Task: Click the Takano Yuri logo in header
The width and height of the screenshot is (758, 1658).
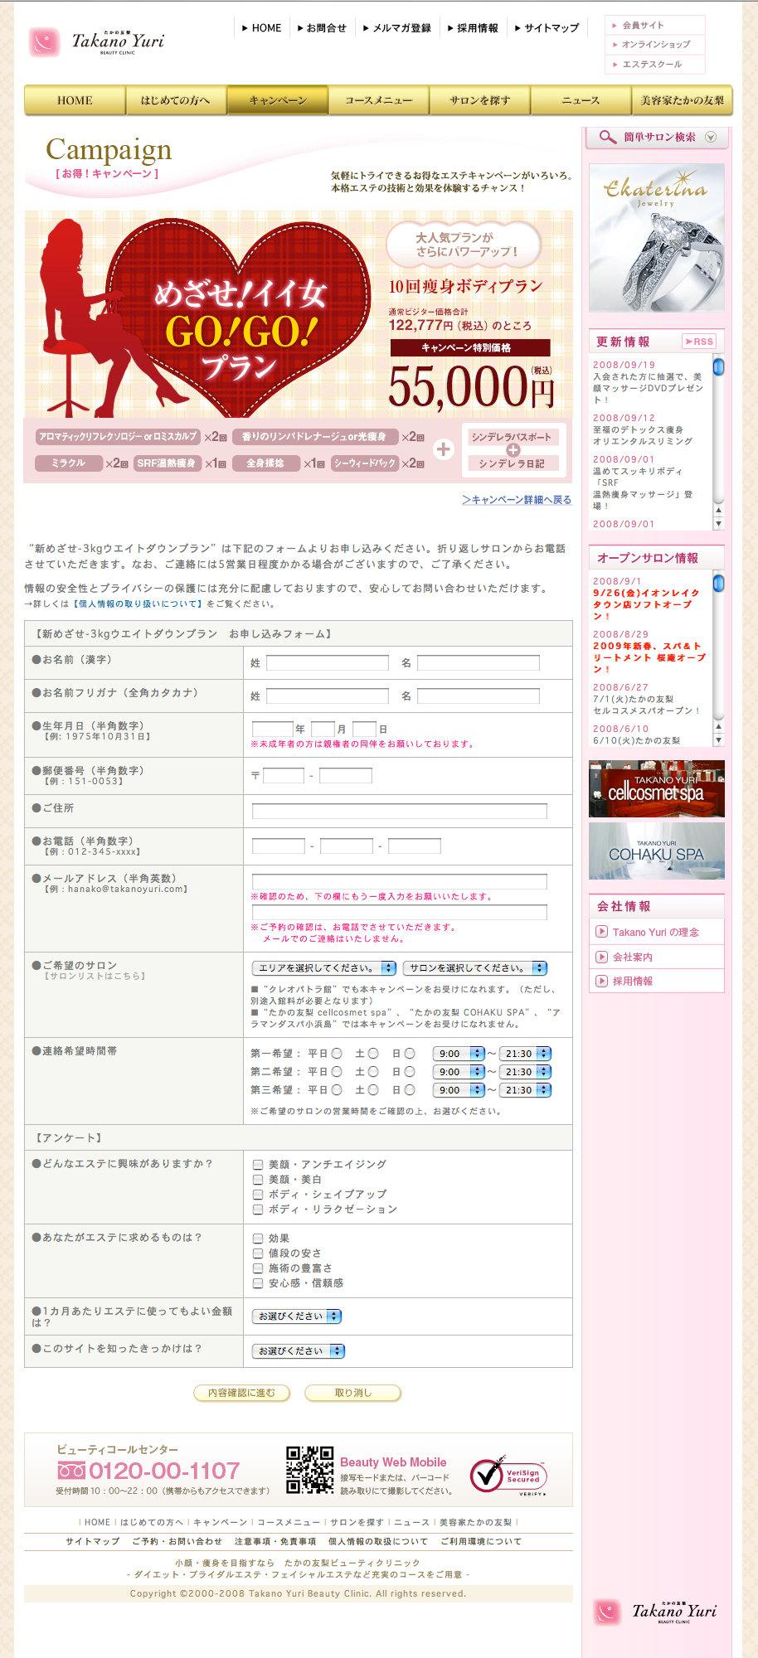Action: 96,42
